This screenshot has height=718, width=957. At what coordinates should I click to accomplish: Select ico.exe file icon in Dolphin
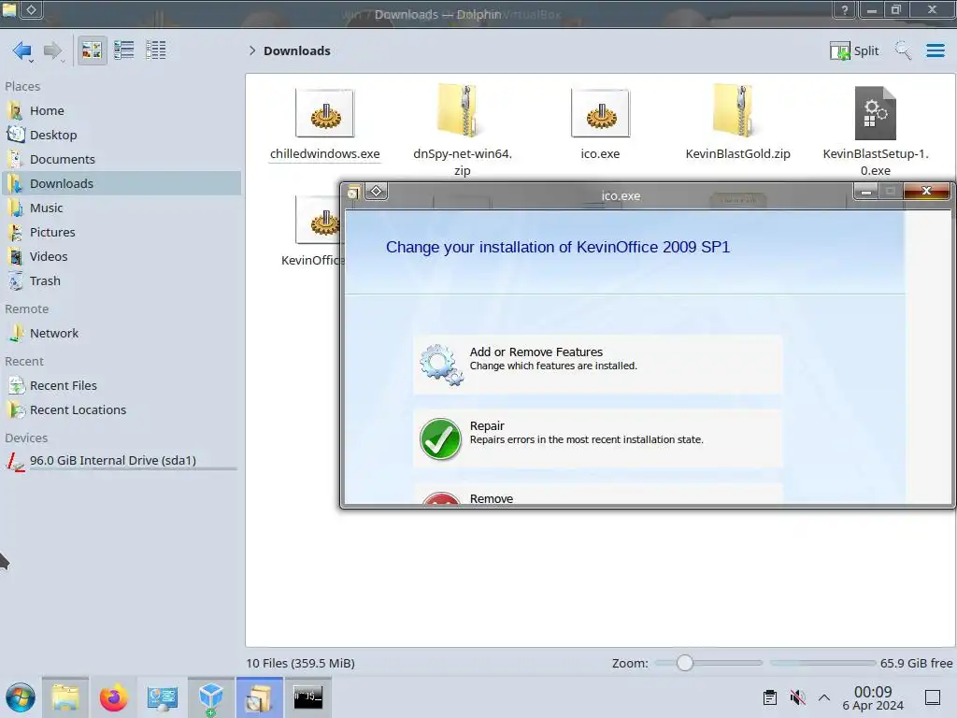(600, 113)
